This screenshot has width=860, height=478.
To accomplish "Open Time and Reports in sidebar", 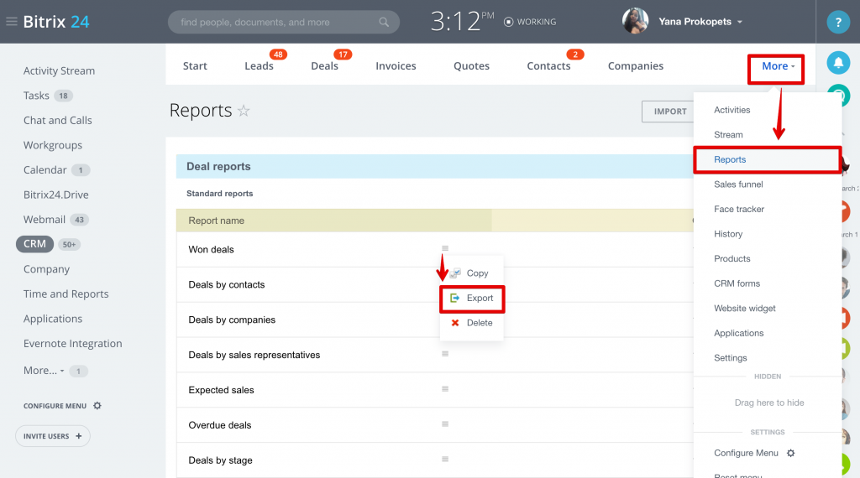I will point(66,294).
